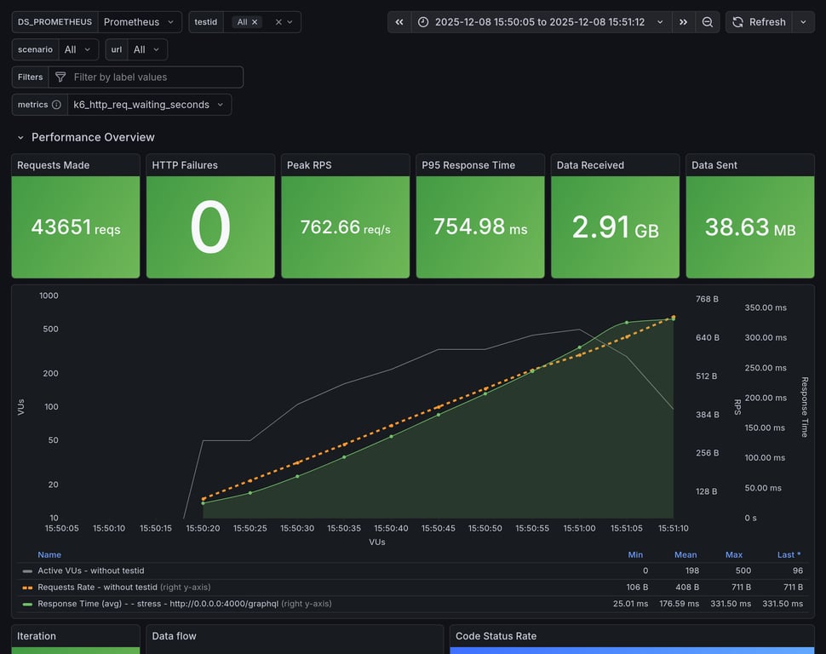The width and height of the screenshot is (826, 654).
Task: Open the scenario All dropdown
Action: [78, 49]
